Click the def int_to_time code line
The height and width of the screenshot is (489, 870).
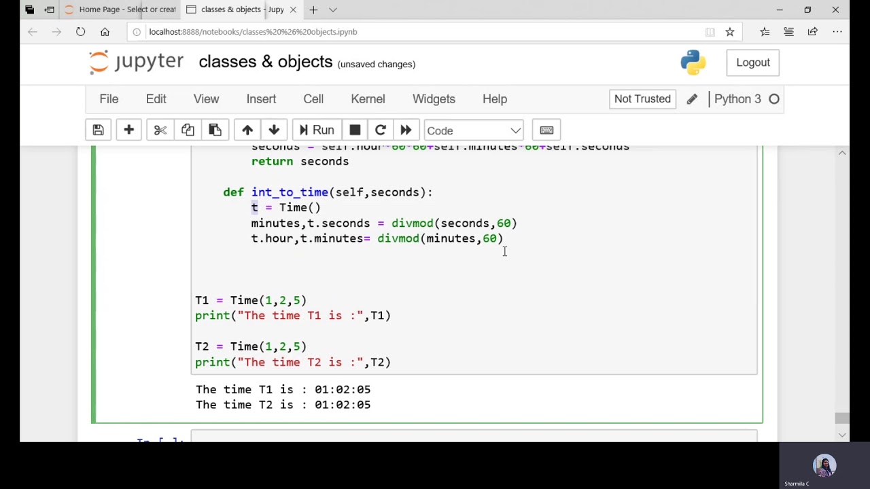tap(328, 192)
